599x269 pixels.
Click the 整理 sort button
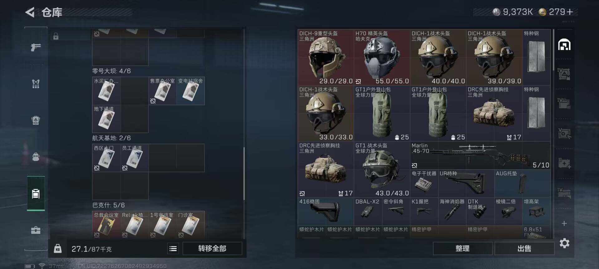coord(462,248)
